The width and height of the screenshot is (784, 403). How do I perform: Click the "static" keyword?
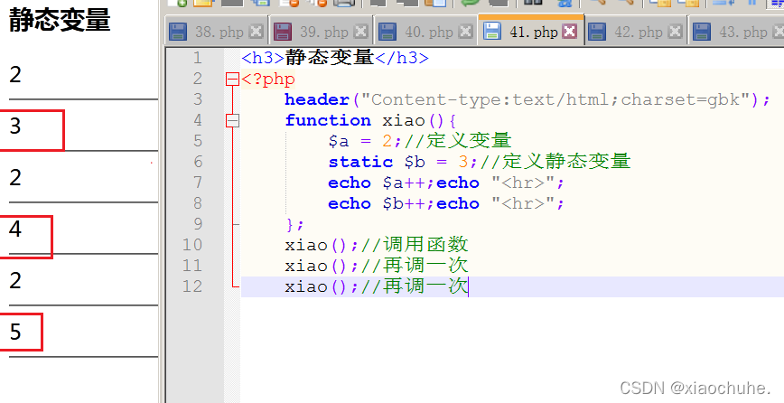[x=360, y=162]
